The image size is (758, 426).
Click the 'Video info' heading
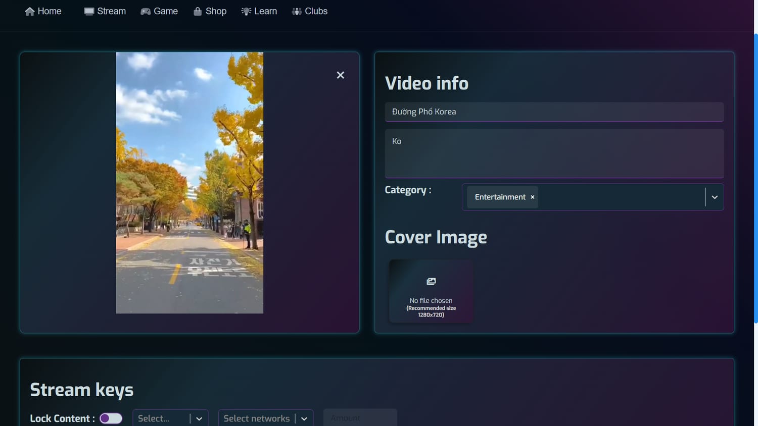(x=427, y=83)
